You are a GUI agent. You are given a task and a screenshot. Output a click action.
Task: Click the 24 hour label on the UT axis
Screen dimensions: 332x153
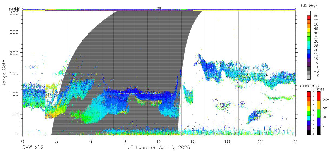pos(295,141)
